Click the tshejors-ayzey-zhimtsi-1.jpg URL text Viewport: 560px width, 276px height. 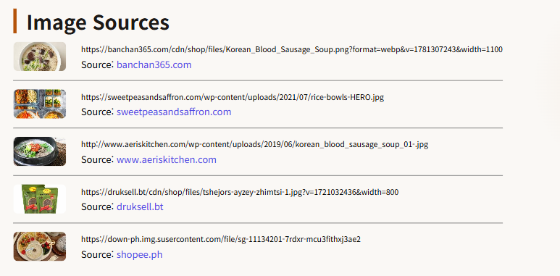240,192
